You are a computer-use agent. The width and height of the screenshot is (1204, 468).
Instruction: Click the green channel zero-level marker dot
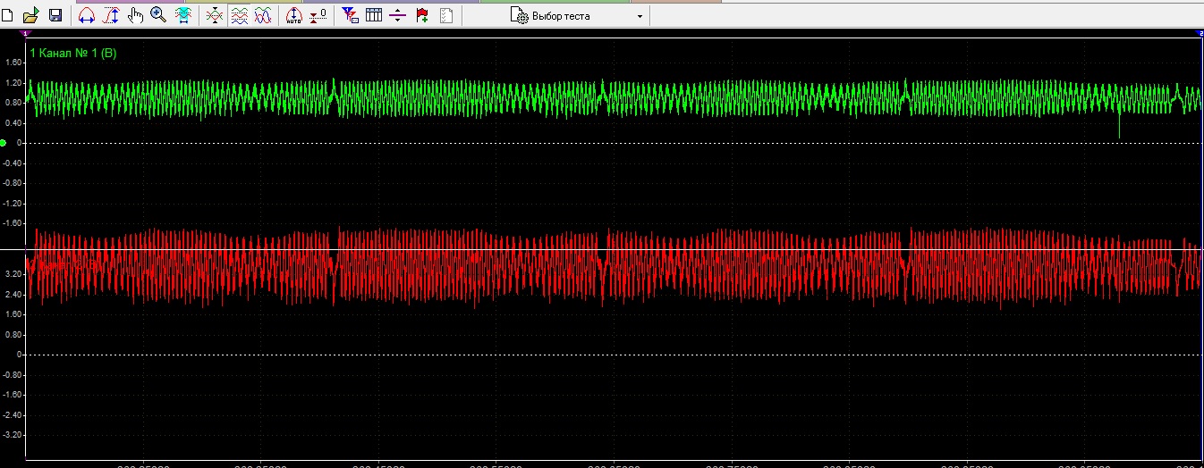coord(4,143)
